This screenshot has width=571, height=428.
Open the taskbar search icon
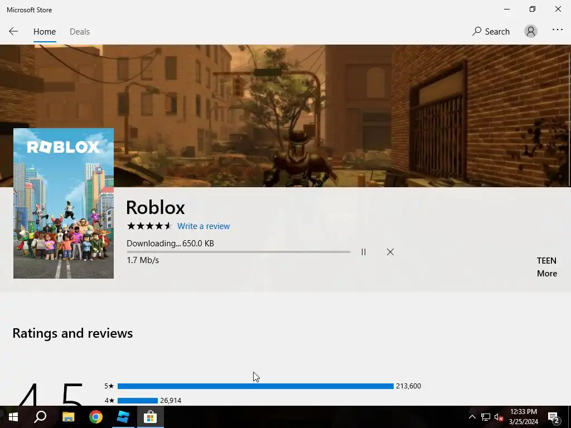tap(40, 417)
